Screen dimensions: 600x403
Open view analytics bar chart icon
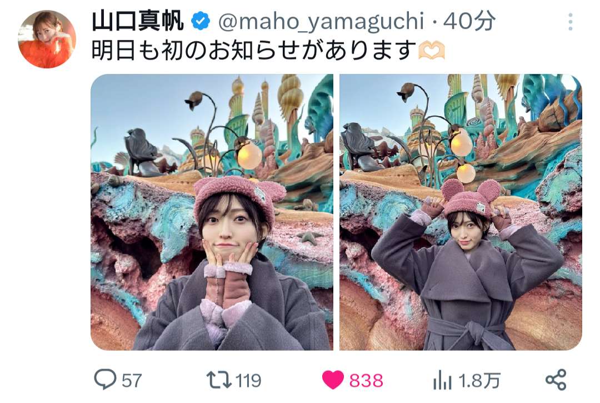click(442, 380)
